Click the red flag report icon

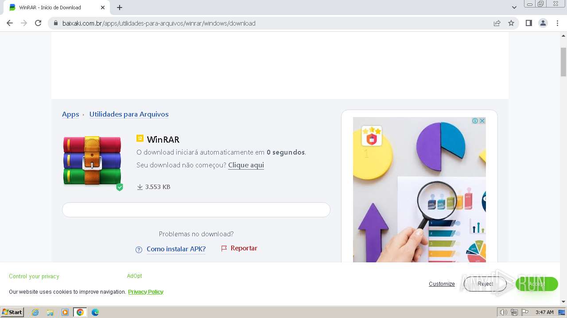tap(224, 249)
